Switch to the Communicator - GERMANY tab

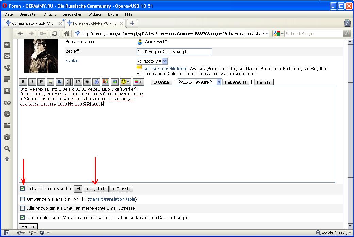pyautogui.click(x=33, y=23)
